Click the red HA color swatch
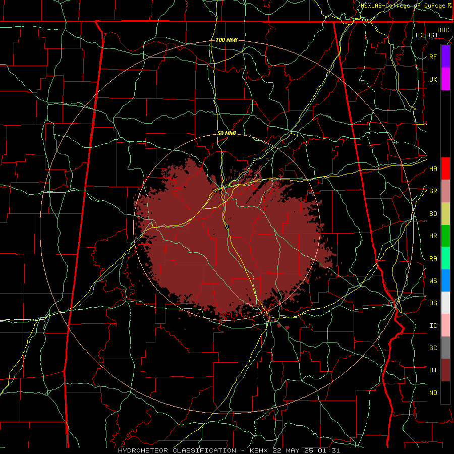454x454 pixels. tap(445, 168)
